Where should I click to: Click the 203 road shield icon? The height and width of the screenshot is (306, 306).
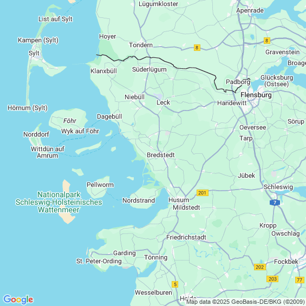pyautogui.click(x=272, y=279)
